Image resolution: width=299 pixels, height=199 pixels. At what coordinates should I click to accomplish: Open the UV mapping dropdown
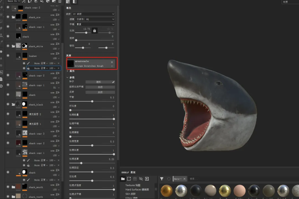click(93, 14)
